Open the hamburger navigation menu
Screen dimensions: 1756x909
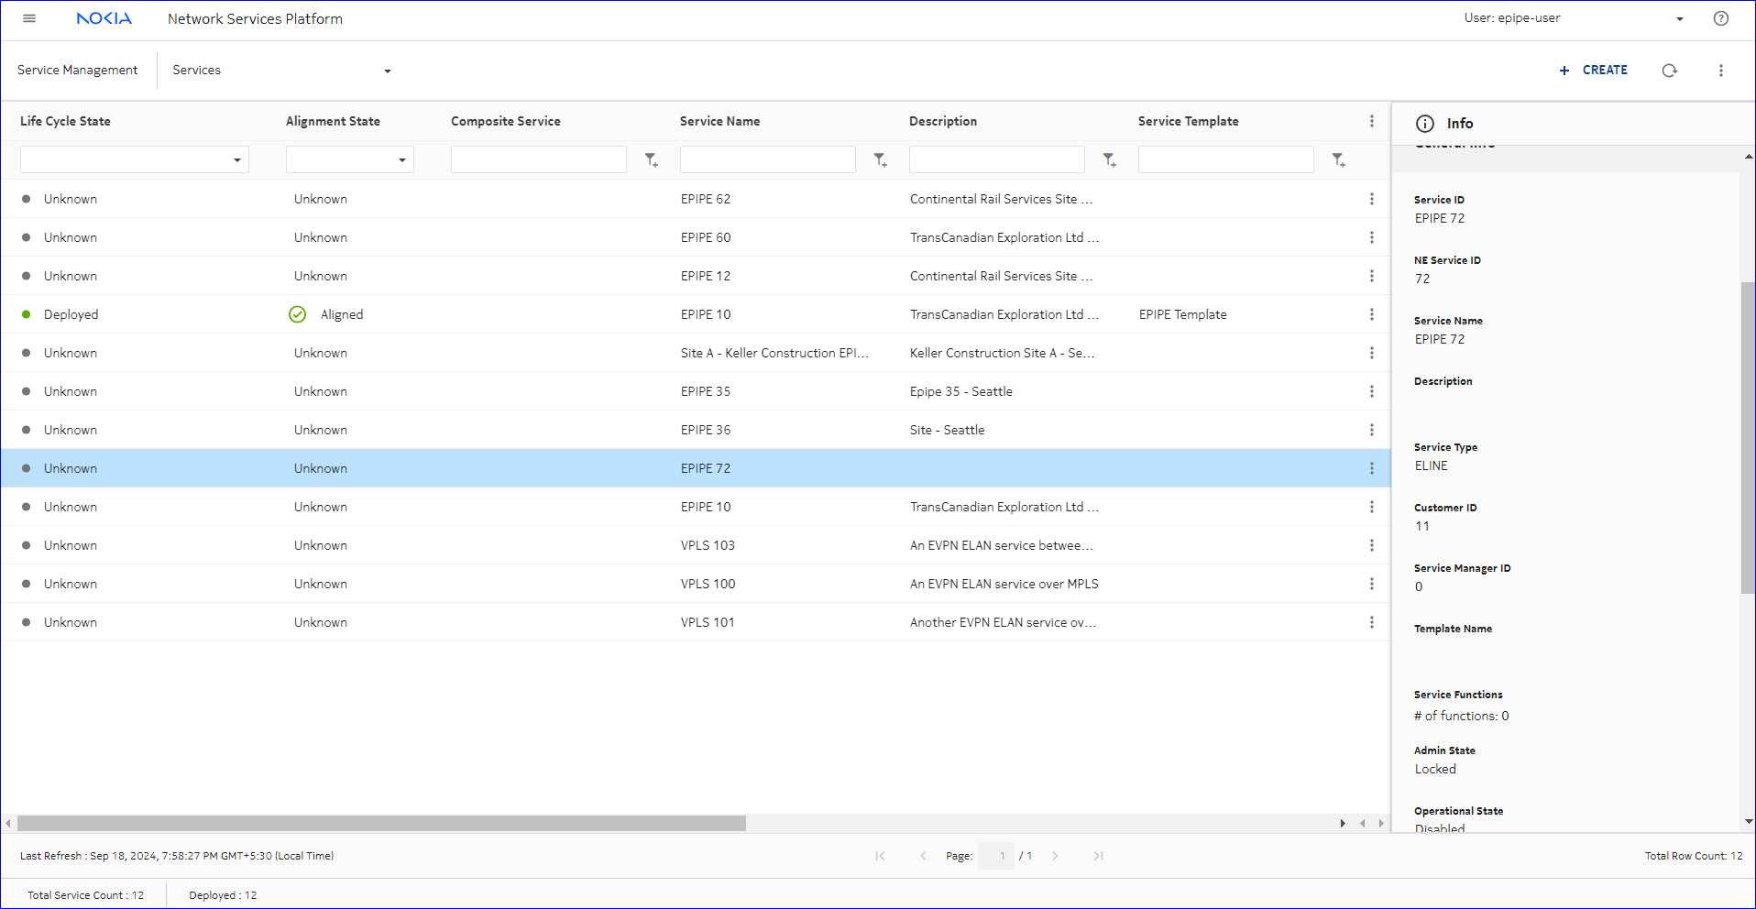(29, 18)
